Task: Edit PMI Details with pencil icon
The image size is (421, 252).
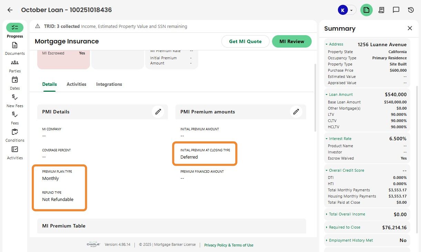Action: point(158,112)
